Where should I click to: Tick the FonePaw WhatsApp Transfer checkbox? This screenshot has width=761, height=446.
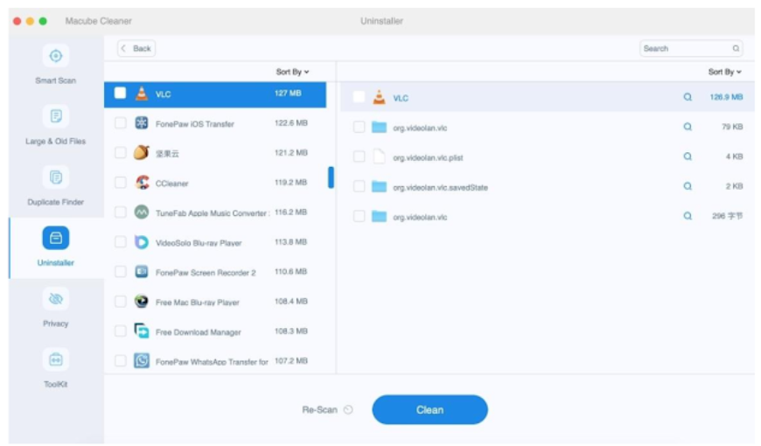pyautogui.click(x=121, y=360)
